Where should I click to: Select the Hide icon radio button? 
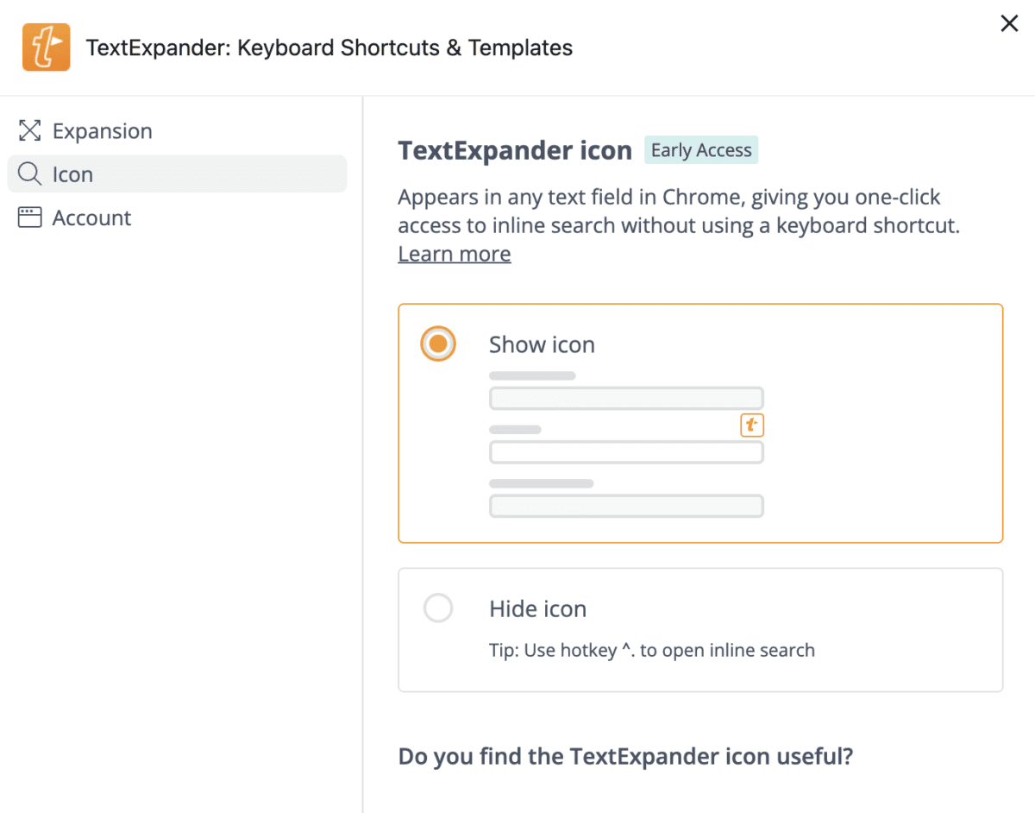pyautogui.click(x=438, y=608)
